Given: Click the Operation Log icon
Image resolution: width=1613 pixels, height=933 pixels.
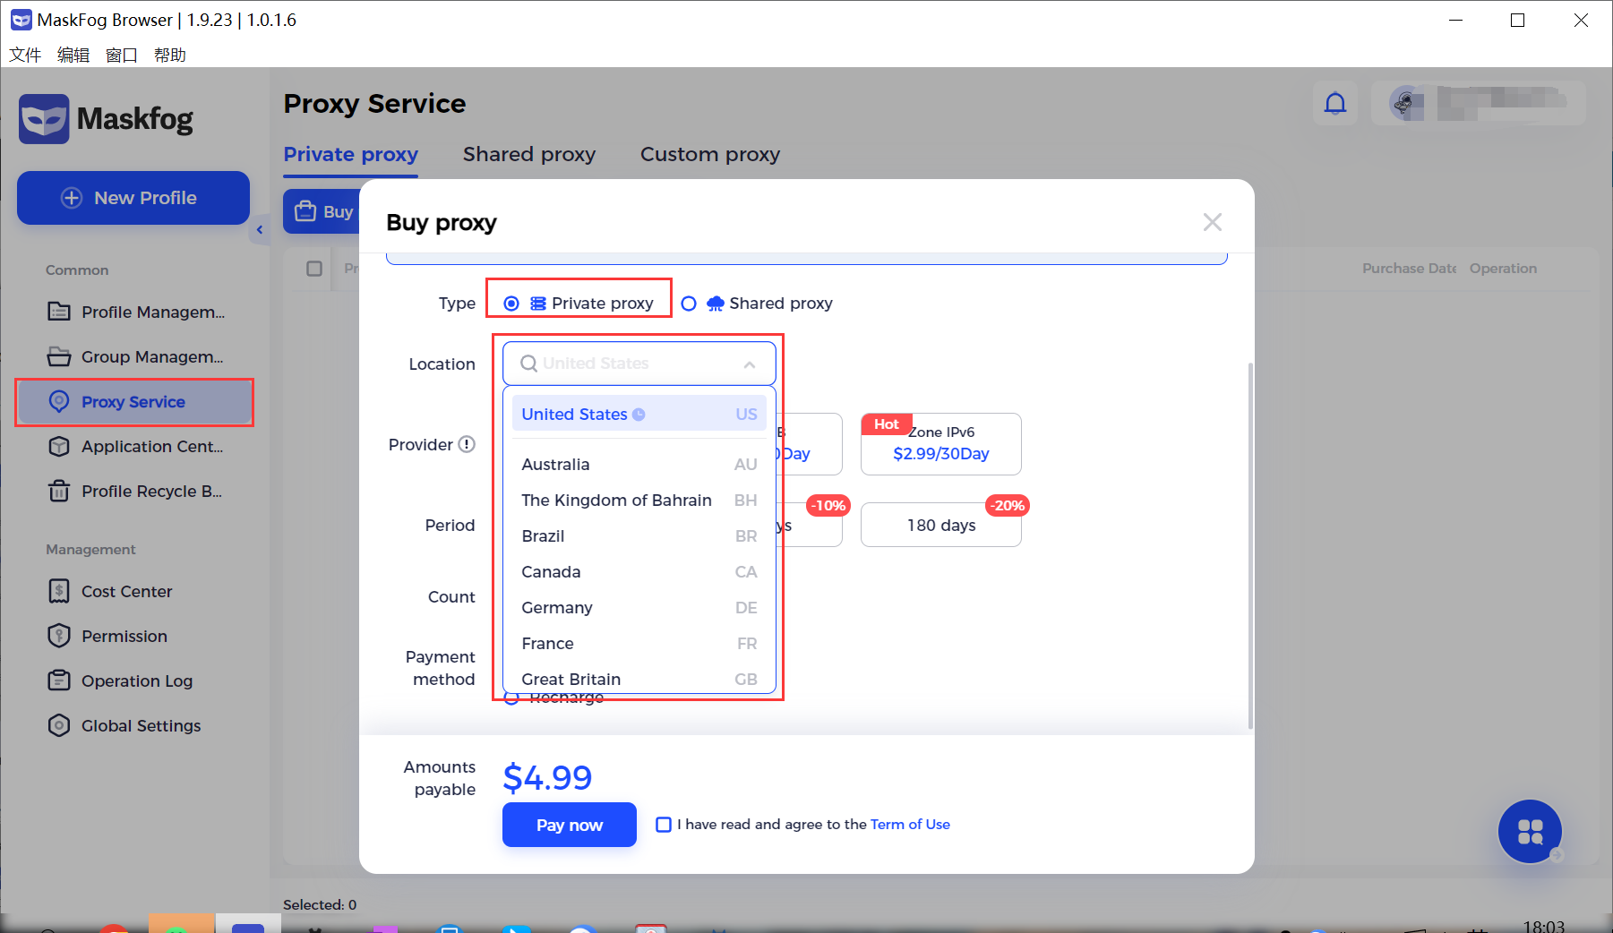Looking at the screenshot, I should (59, 680).
